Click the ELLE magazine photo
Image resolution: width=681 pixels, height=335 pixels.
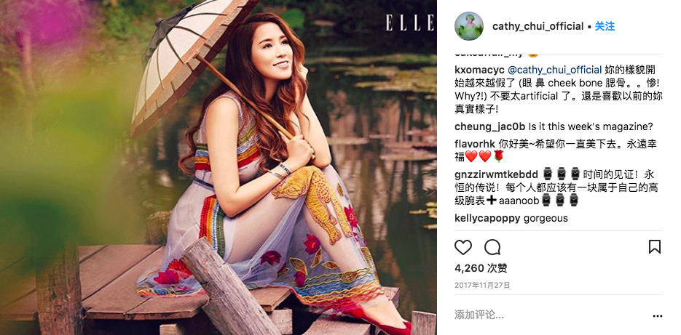pos(218,167)
